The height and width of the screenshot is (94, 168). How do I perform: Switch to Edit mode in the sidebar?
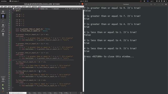[3, 16]
